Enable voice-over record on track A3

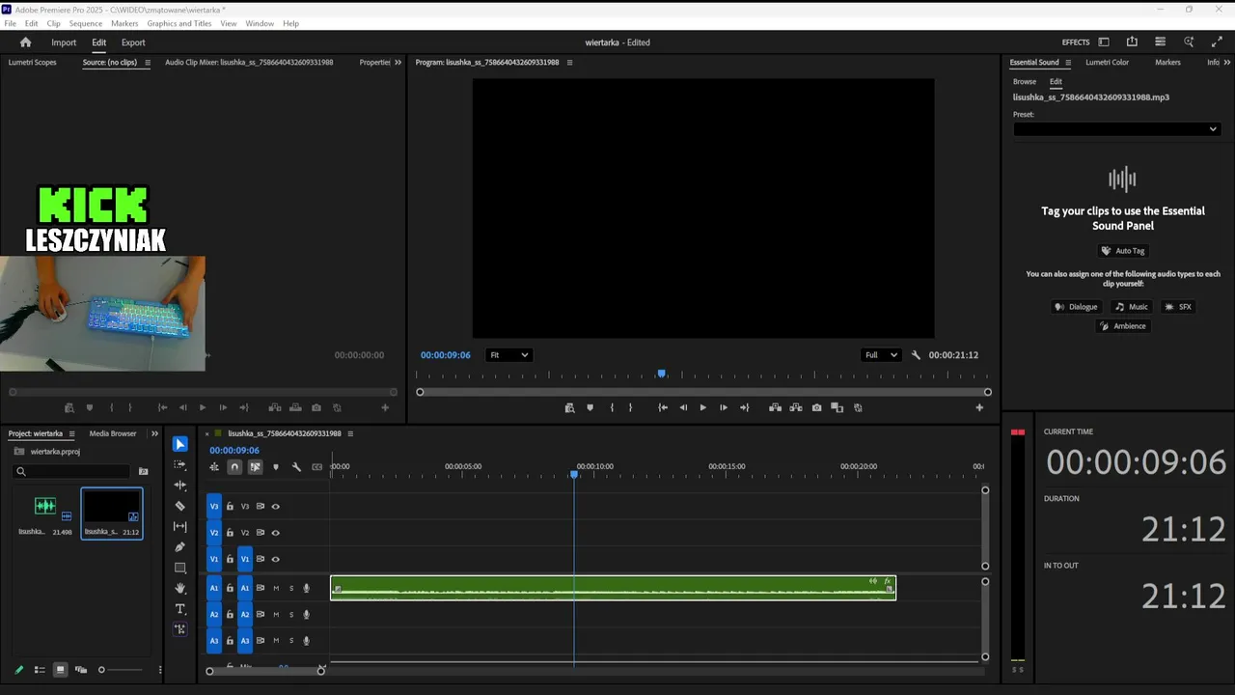(307, 640)
